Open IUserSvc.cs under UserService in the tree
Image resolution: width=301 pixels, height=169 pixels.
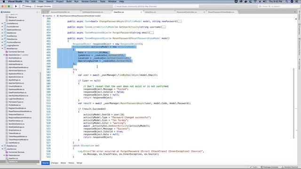(13, 159)
